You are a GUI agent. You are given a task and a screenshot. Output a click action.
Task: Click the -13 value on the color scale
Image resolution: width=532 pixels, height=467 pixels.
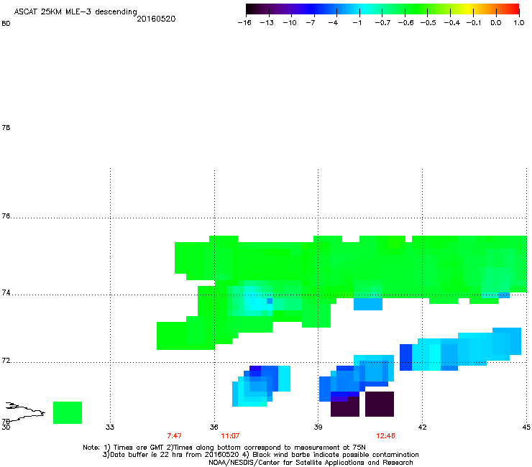[x=267, y=23]
